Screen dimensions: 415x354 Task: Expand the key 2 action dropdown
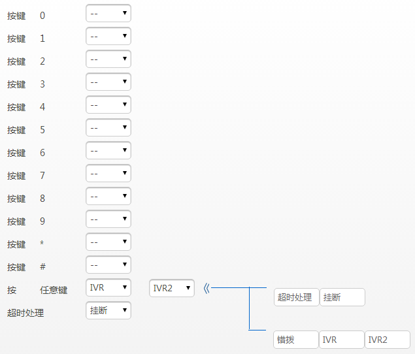click(108, 59)
